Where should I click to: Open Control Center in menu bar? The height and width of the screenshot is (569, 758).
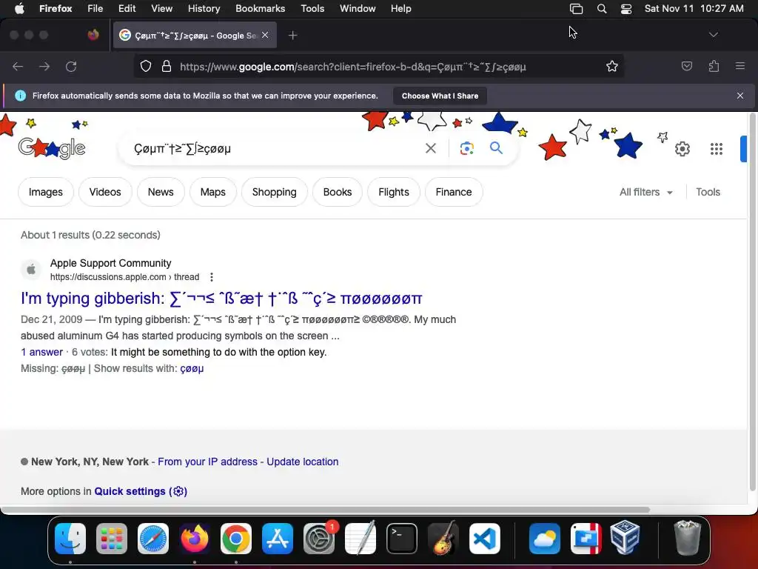click(x=626, y=9)
